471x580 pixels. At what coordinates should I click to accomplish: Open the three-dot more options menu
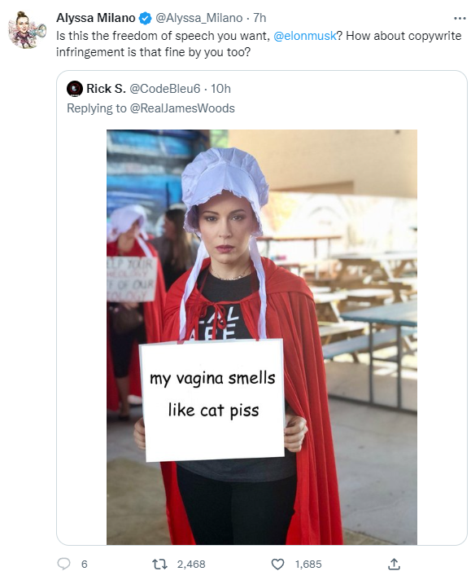pyautogui.click(x=459, y=18)
